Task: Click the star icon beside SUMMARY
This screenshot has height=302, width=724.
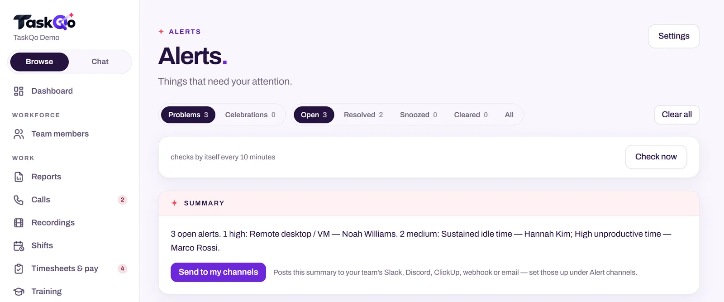Action: (x=174, y=203)
